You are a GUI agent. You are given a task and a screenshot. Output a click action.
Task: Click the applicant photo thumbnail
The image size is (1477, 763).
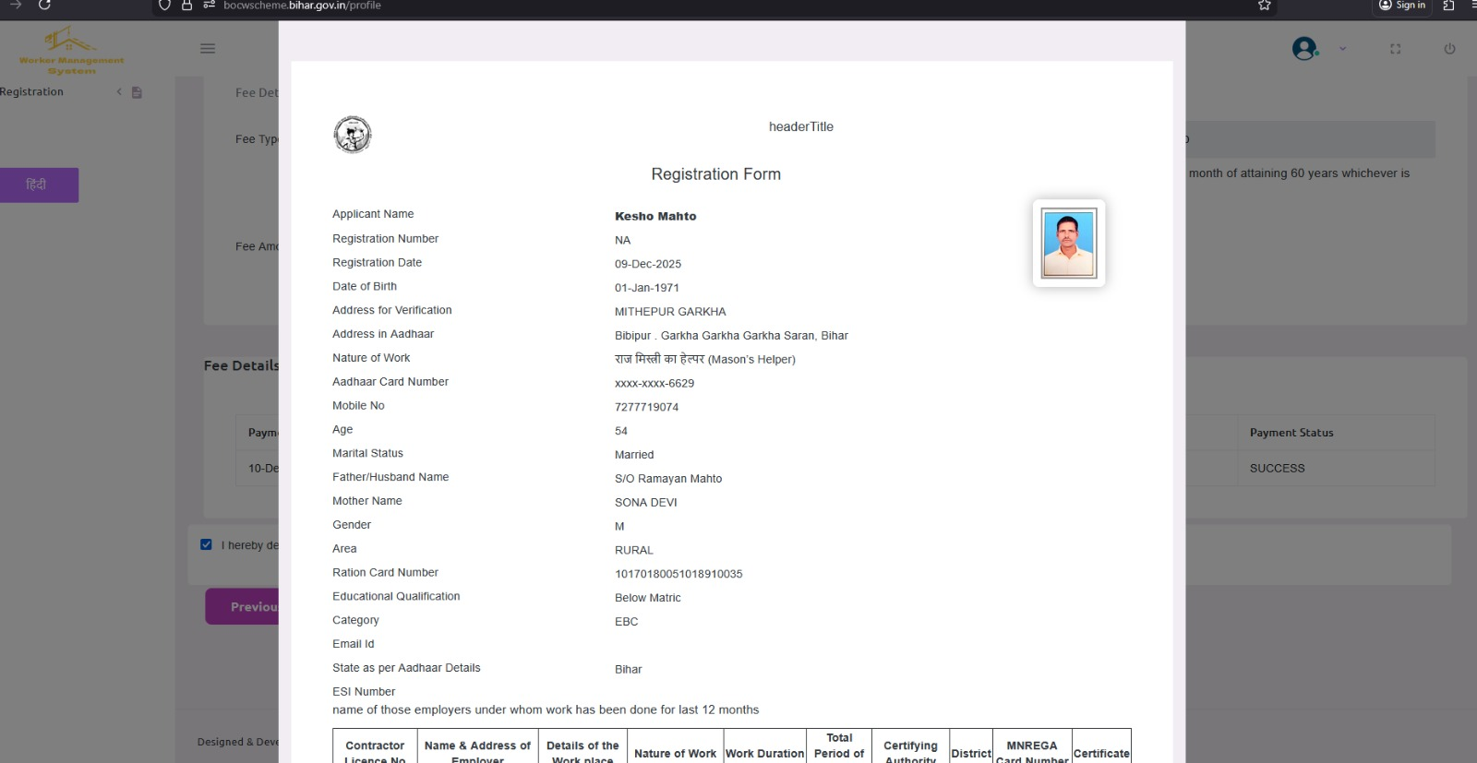(x=1068, y=244)
